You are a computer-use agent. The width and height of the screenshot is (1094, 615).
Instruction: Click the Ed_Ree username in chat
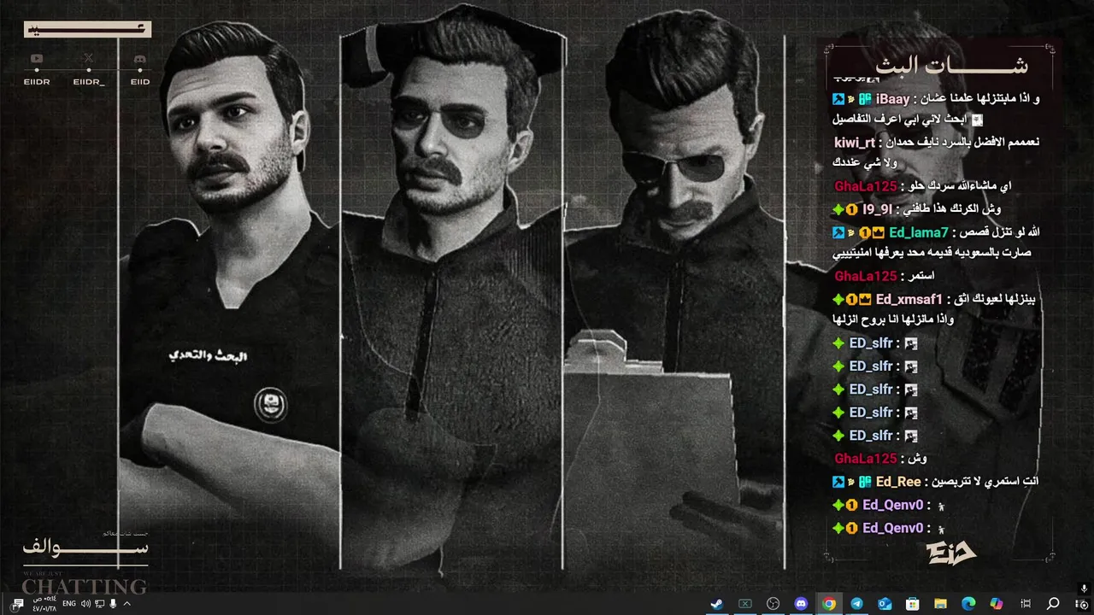[x=898, y=482]
